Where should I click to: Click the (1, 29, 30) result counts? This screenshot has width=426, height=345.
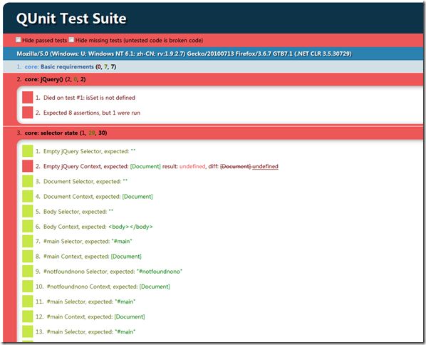[93, 133]
